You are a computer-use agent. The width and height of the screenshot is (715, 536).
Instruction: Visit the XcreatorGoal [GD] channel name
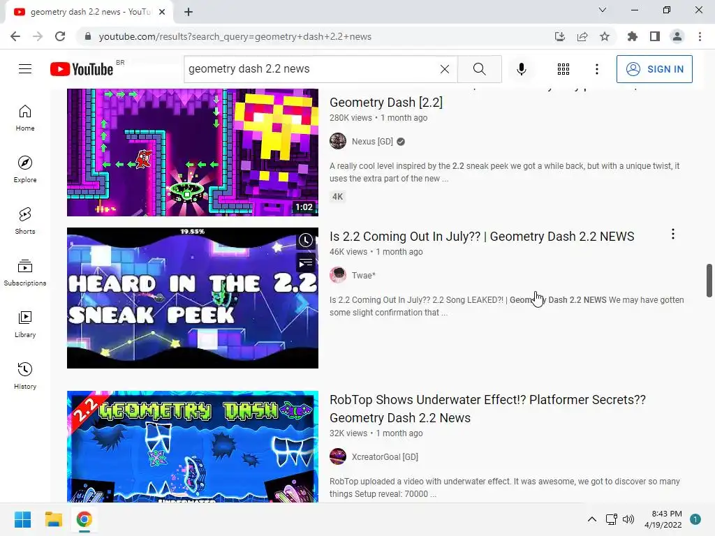[x=385, y=456]
